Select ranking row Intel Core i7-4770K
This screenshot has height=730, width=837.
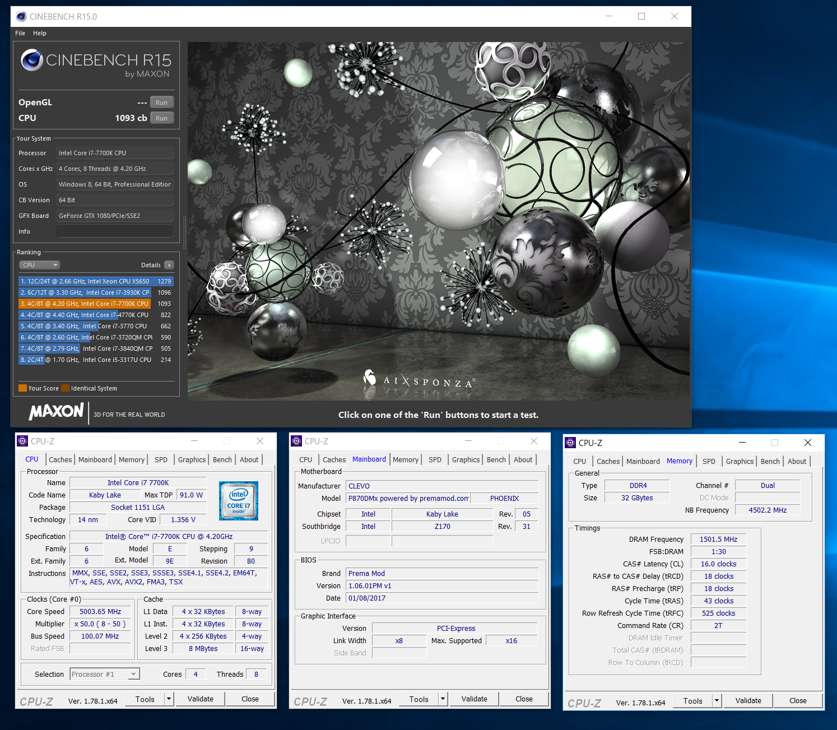click(x=96, y=315)
